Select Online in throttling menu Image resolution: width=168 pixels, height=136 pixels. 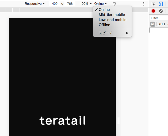(112, 10)
